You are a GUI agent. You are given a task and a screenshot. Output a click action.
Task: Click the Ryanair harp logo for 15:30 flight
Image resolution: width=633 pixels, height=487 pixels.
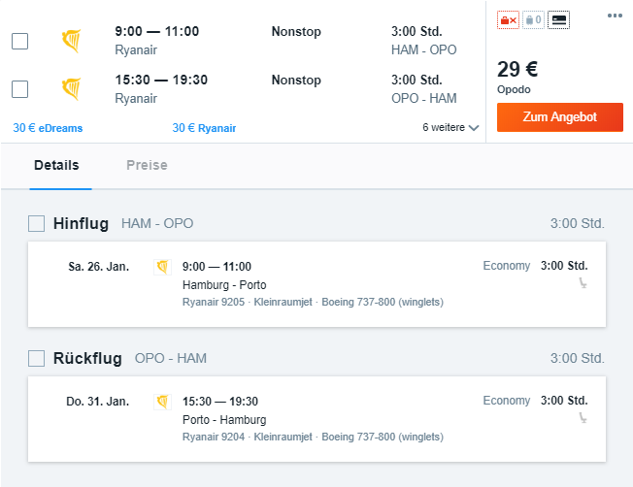click(72, 88)
